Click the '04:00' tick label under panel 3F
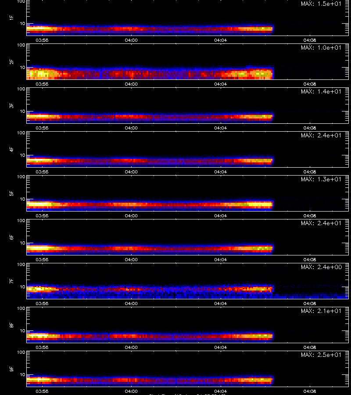The height and width of the screenshot is (395, 351). [131, 128]
